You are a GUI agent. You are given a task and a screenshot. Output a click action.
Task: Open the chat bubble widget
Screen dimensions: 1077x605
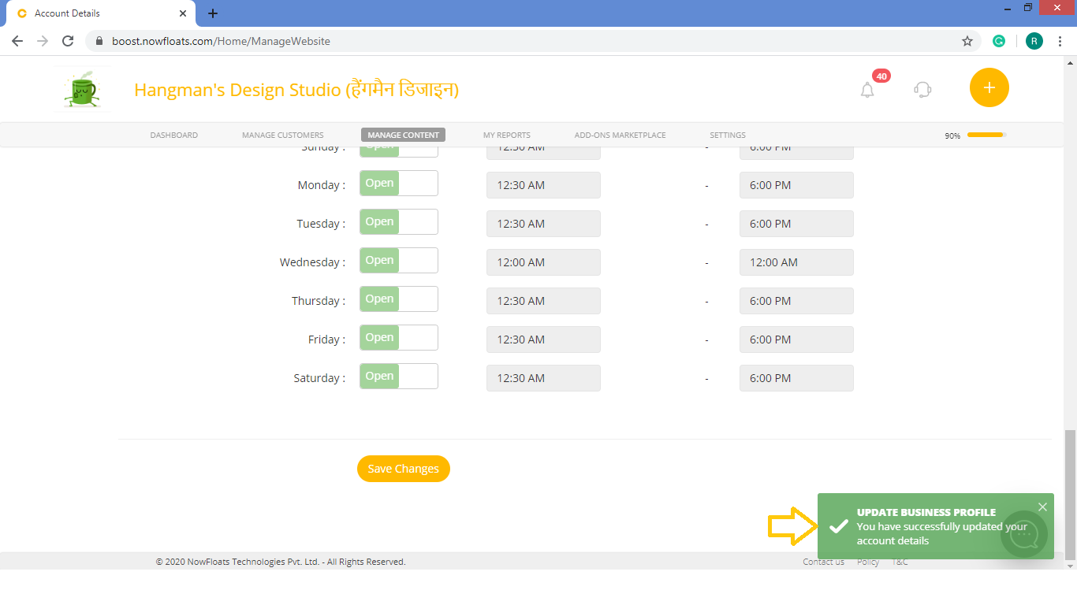[1024, 534]
